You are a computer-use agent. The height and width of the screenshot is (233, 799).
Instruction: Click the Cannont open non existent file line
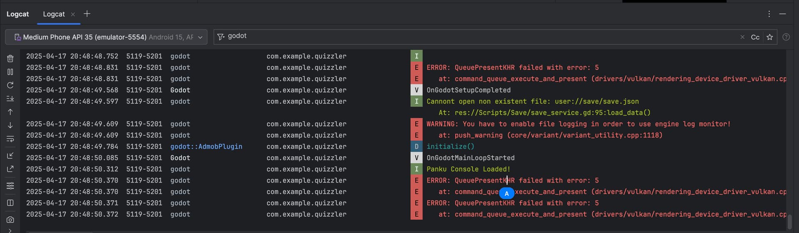(533, 101)
